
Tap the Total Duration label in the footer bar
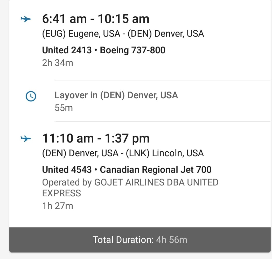(x=123, y=240)
